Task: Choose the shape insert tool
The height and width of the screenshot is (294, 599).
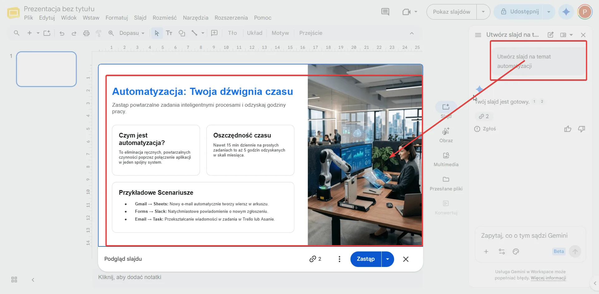Action: click(182, 33)
